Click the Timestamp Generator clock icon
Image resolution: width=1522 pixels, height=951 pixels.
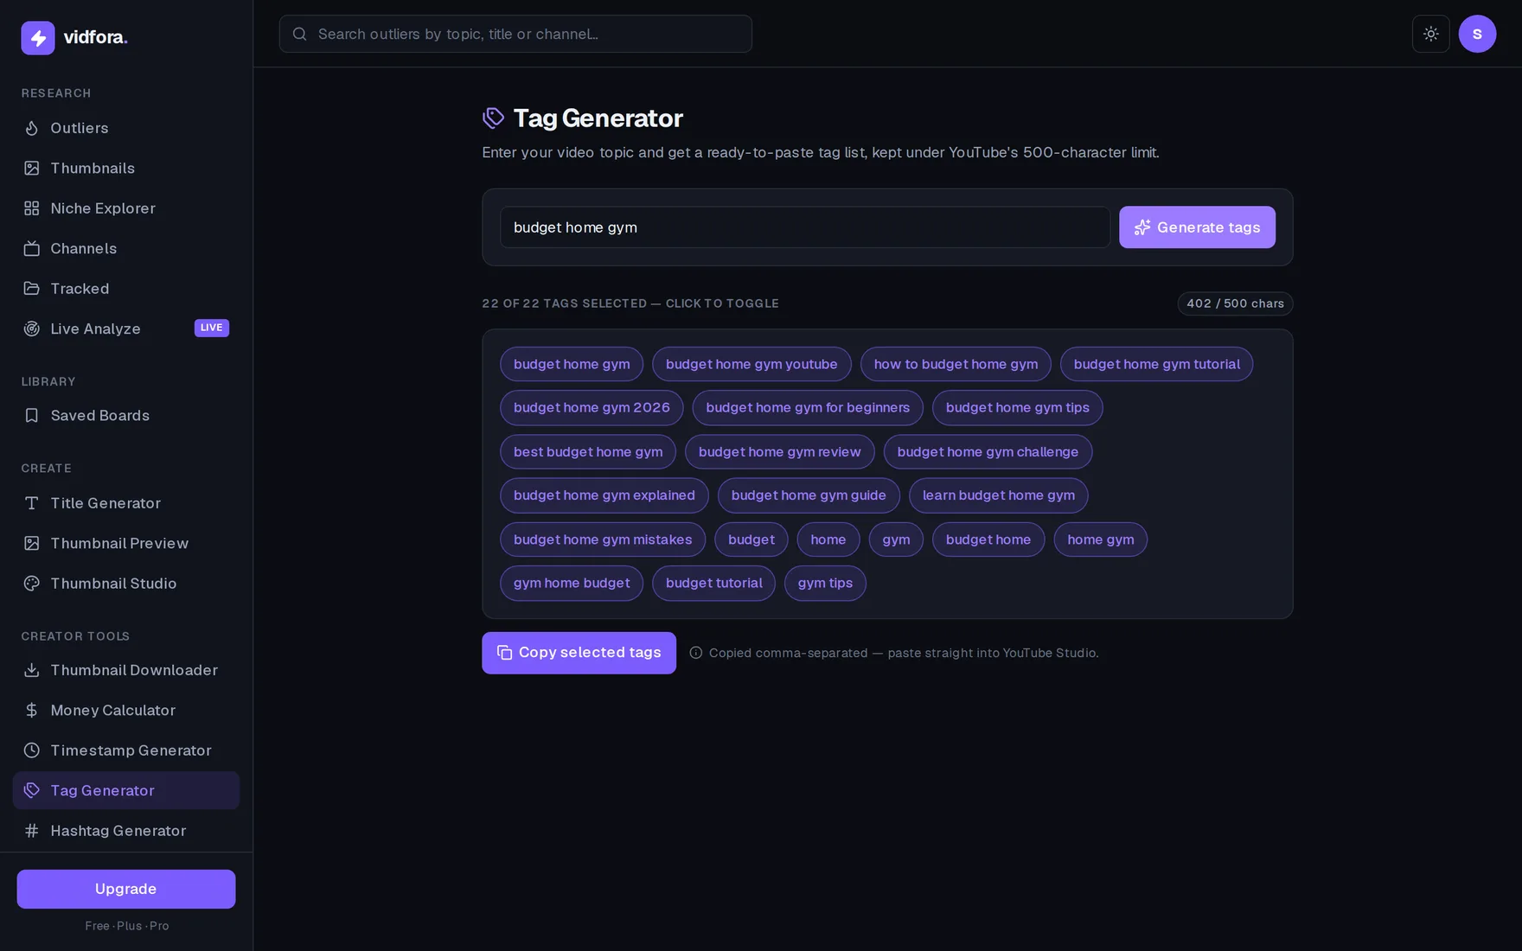coord(32,750)
